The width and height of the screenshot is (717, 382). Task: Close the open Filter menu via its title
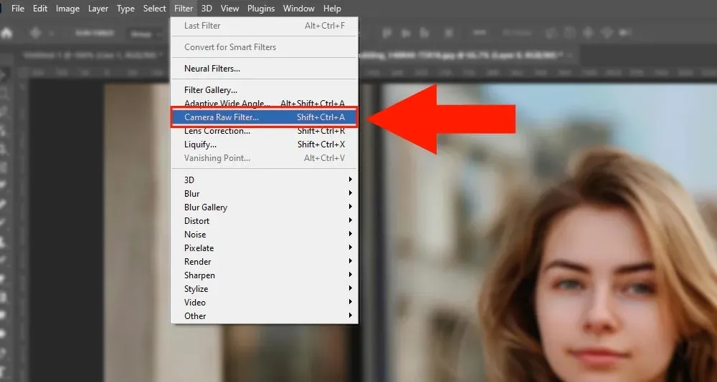pyautogui.click(x=184, y=8)
